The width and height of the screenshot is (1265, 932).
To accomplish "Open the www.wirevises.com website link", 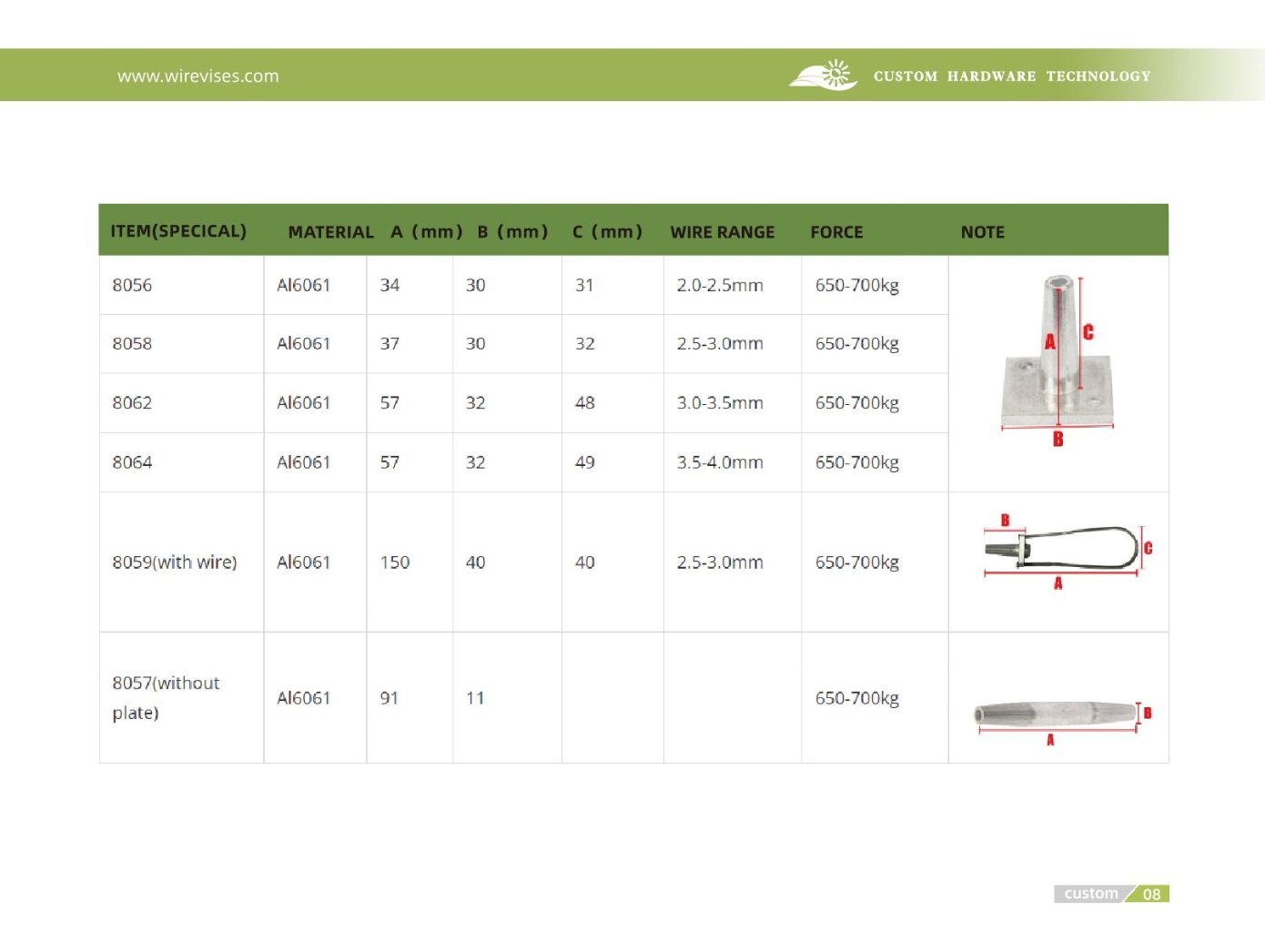I will pyautogui.click(x=197, y=76).
